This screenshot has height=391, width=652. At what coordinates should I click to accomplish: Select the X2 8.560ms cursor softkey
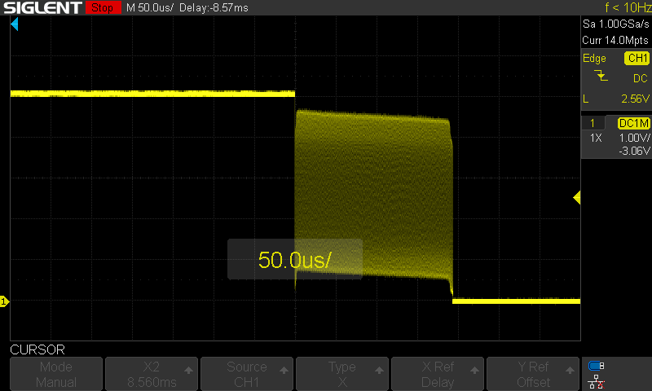point(152,374)
